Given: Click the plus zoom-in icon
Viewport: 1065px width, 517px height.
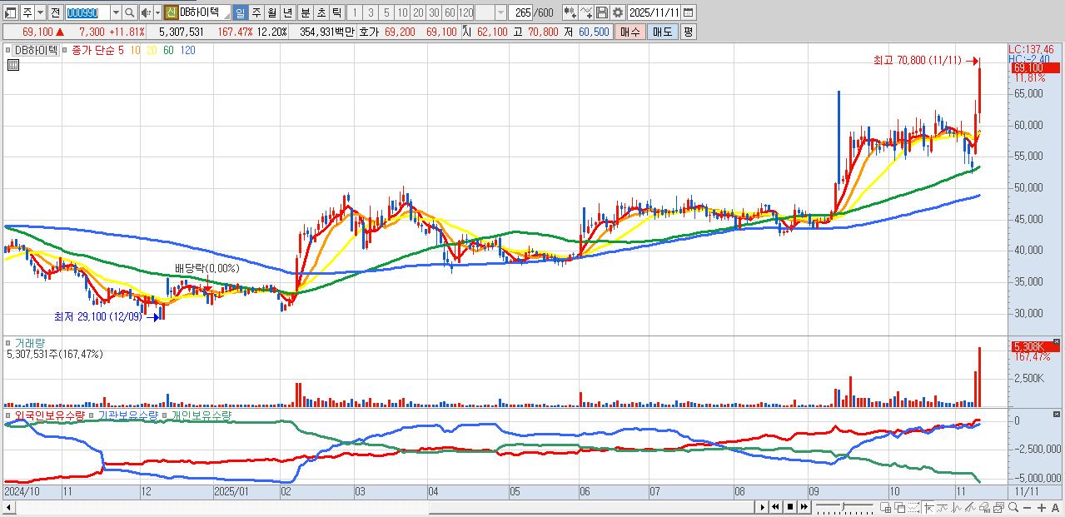Looking at the screenshot, I should [x=1042, y=508].
